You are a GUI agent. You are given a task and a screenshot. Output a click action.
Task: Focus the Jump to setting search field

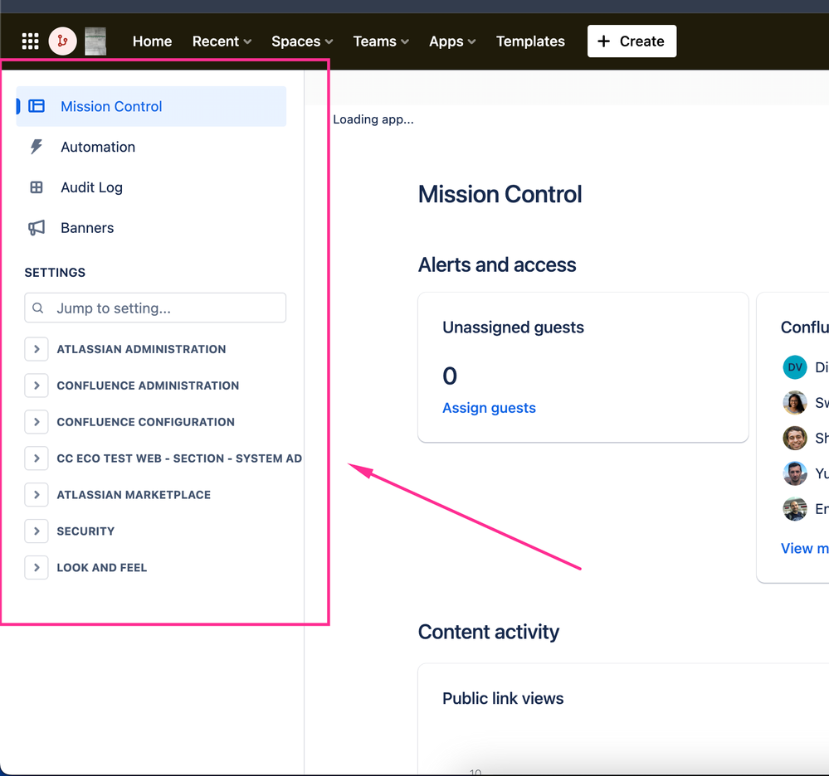coord(155,308)
